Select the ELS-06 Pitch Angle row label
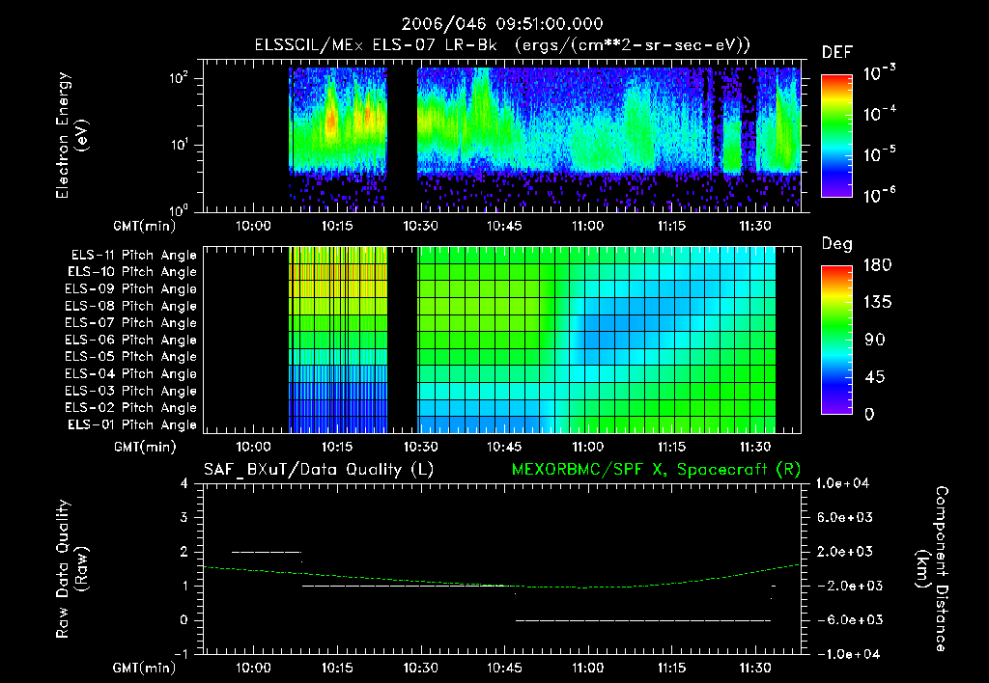Viewport: 989px width, 683px height. click(x=131, y=340)
